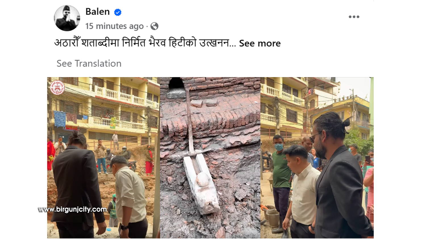Click the globe public audience icon
This screenshot has width=426, height=239.
(154, 26)
